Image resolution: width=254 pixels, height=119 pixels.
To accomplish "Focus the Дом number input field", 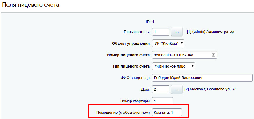I will point(161,89).
